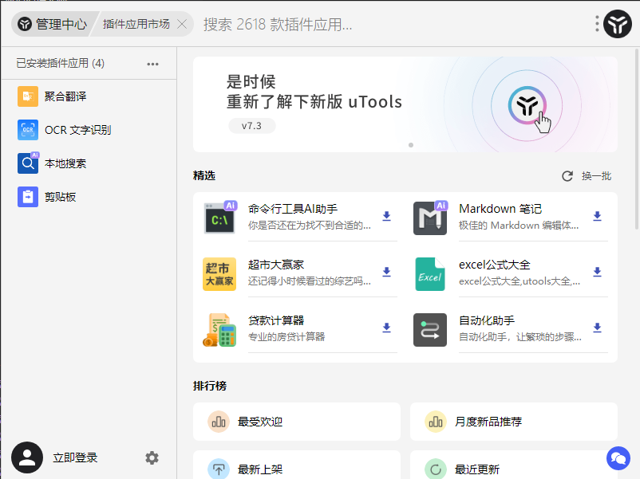Image resolution: width=640 pixels, height=479 pixels.
Task: Refresh featured picks with 换一批
Action: (587, 176)
